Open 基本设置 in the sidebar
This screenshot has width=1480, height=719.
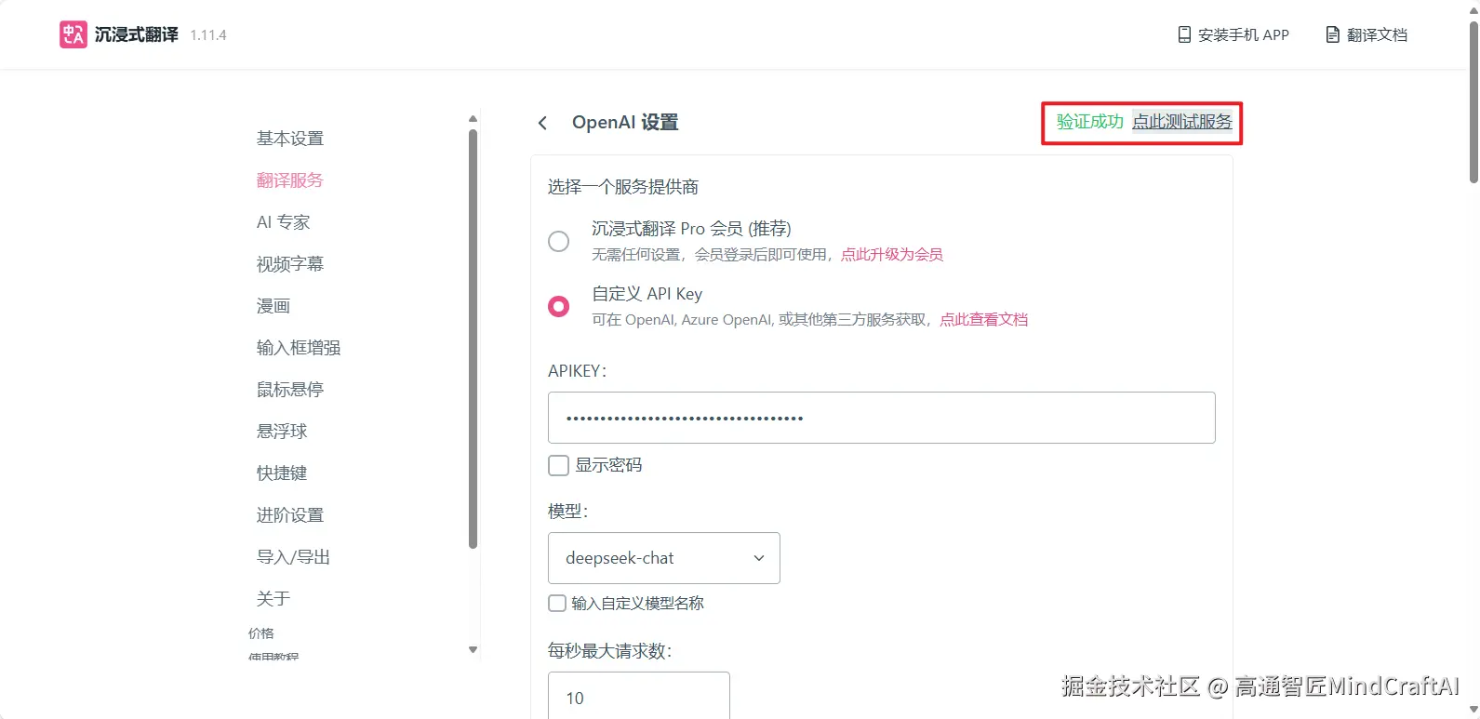click(x=290, y=139)
